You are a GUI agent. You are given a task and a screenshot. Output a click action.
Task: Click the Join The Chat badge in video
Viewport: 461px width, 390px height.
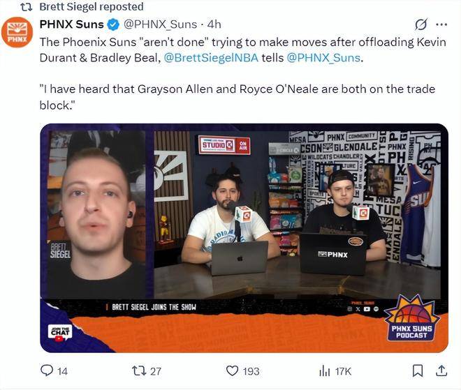60,333
